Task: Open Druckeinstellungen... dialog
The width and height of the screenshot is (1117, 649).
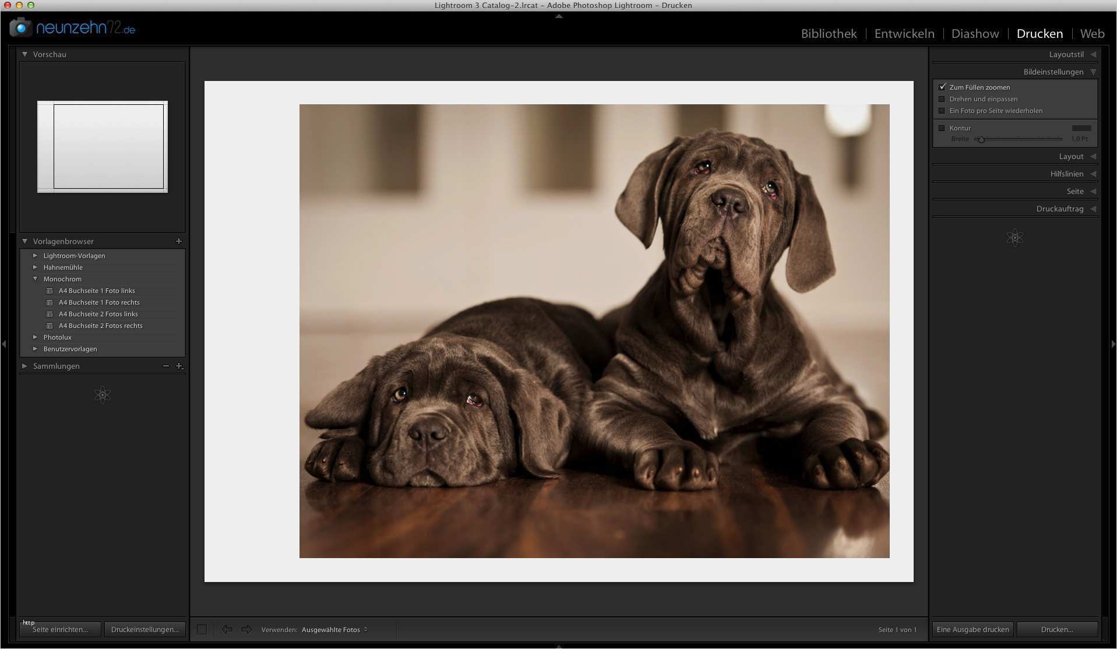Action: [145, 629]
